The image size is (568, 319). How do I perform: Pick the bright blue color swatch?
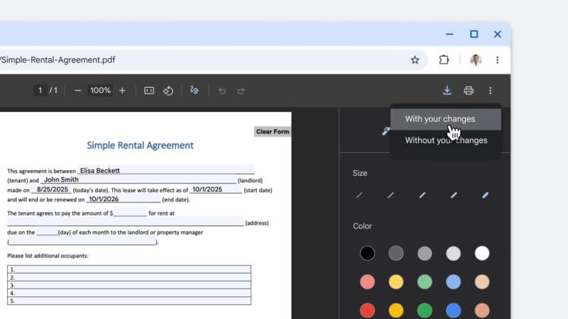[x=453, y=310]
